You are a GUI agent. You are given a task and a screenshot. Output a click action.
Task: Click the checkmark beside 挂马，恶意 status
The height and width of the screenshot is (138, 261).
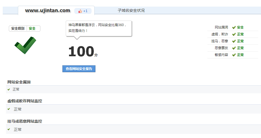pyautogui.click(x=234, y=41)
